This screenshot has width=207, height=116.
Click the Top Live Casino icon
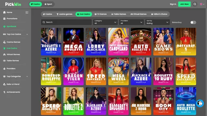[x=4, y=34]
